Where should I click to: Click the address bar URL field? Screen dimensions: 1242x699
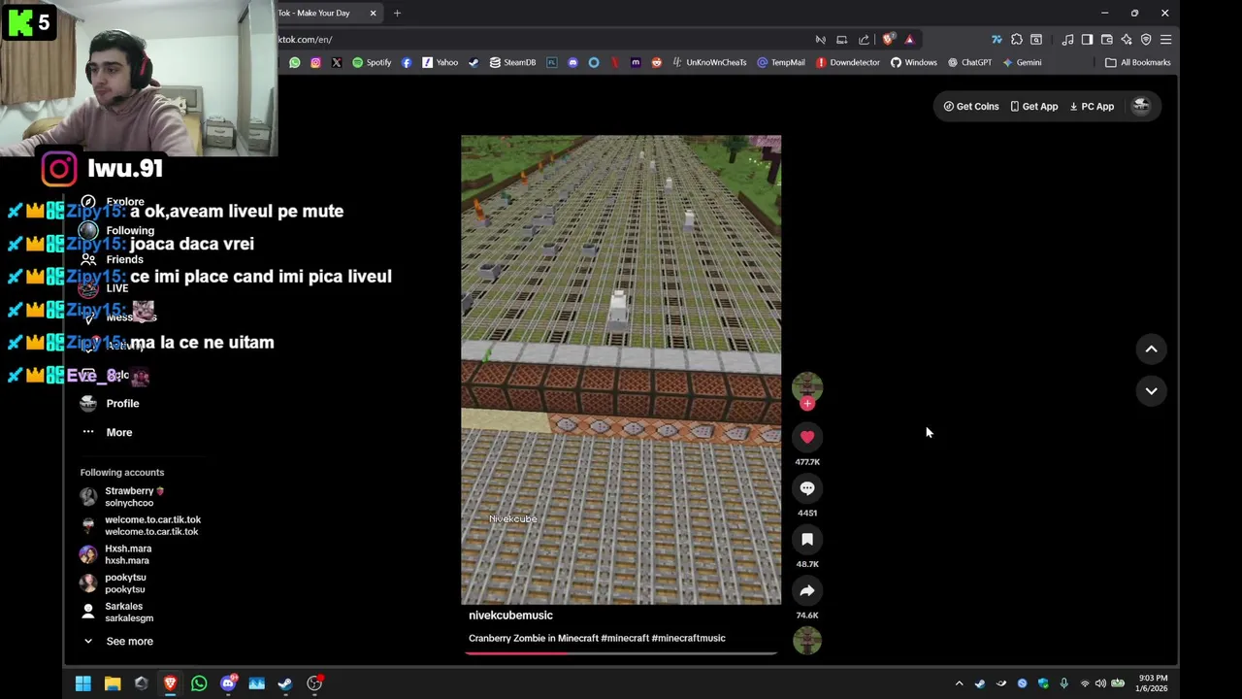[x=543, y=40]
